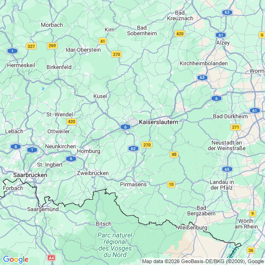This screenshot has width=265, height=265.
Task: Select the yellow 48 road shield
Action: click(x=174, y=154)
